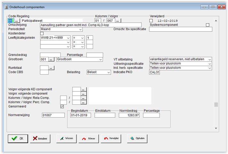Click the Code CBS input field
This screenshot has width=228, height=154.
click(44, 72)
